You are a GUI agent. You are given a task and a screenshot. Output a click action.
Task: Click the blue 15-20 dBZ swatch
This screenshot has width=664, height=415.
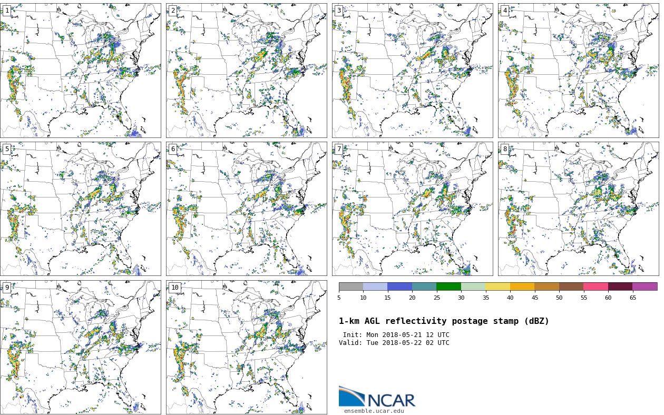click(x=399, y=287)
